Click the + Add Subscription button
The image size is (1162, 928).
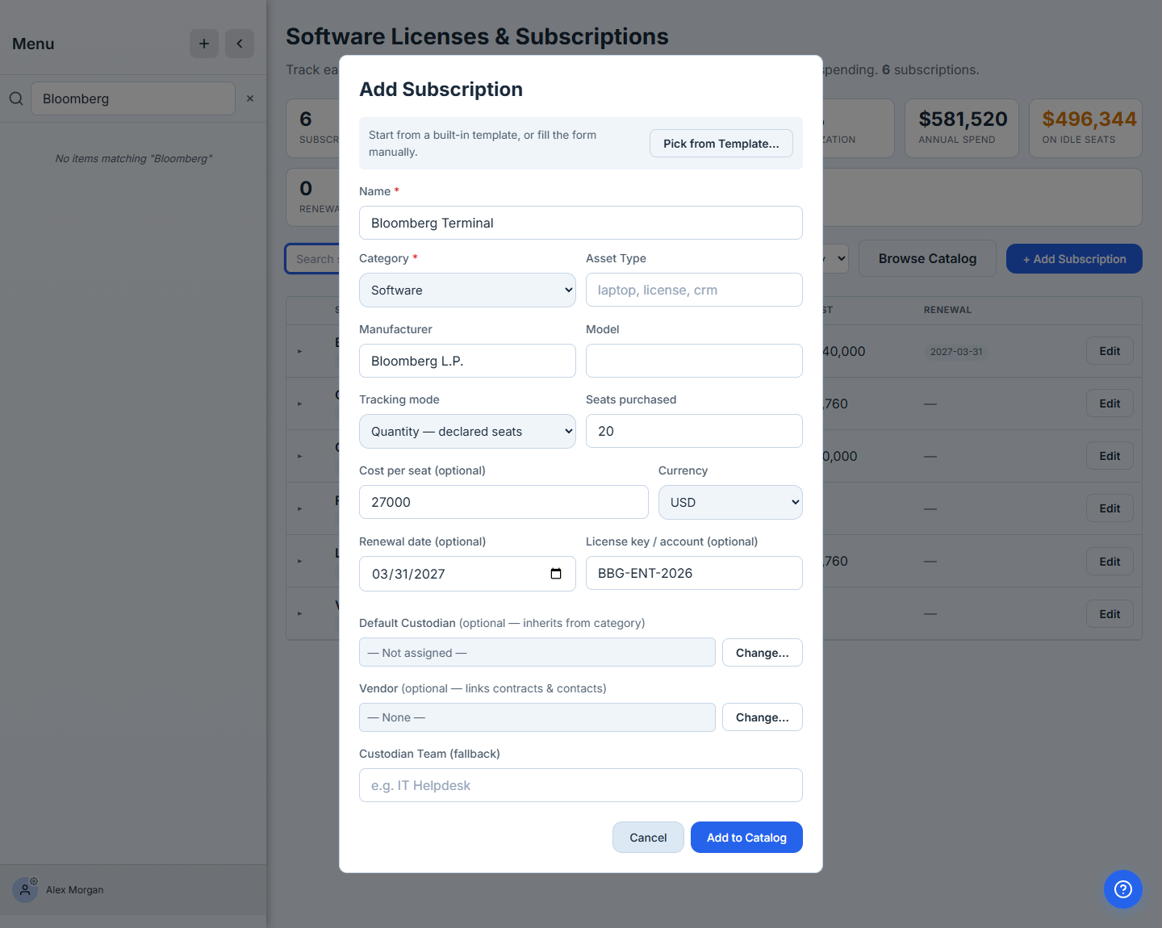click(x=1074, y=258)
